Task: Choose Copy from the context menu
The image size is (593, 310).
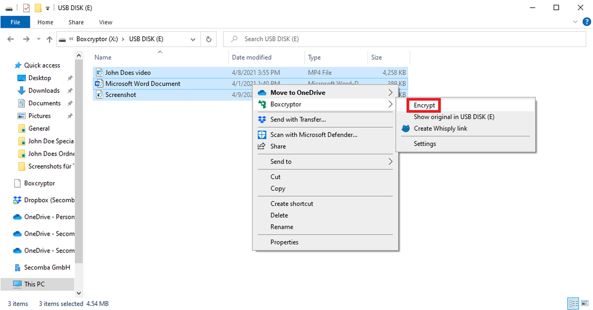Action: point(278,188)
